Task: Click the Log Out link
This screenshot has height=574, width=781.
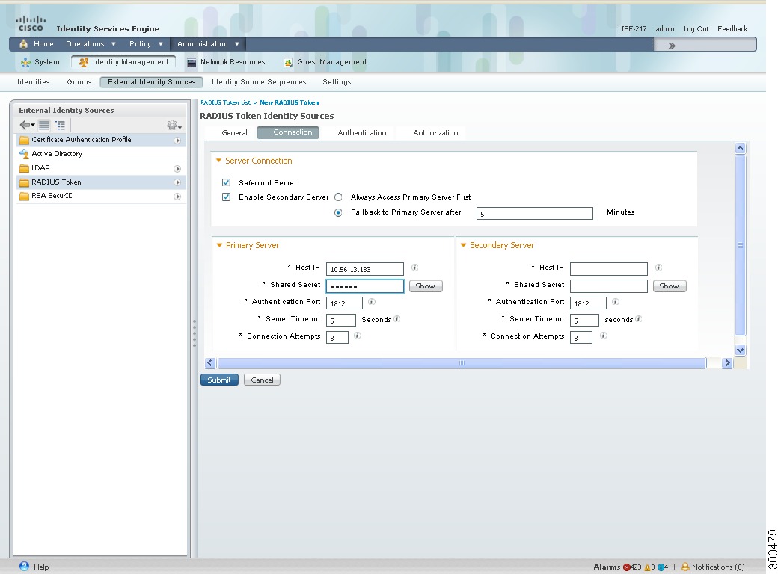Action: click(696, 29)
